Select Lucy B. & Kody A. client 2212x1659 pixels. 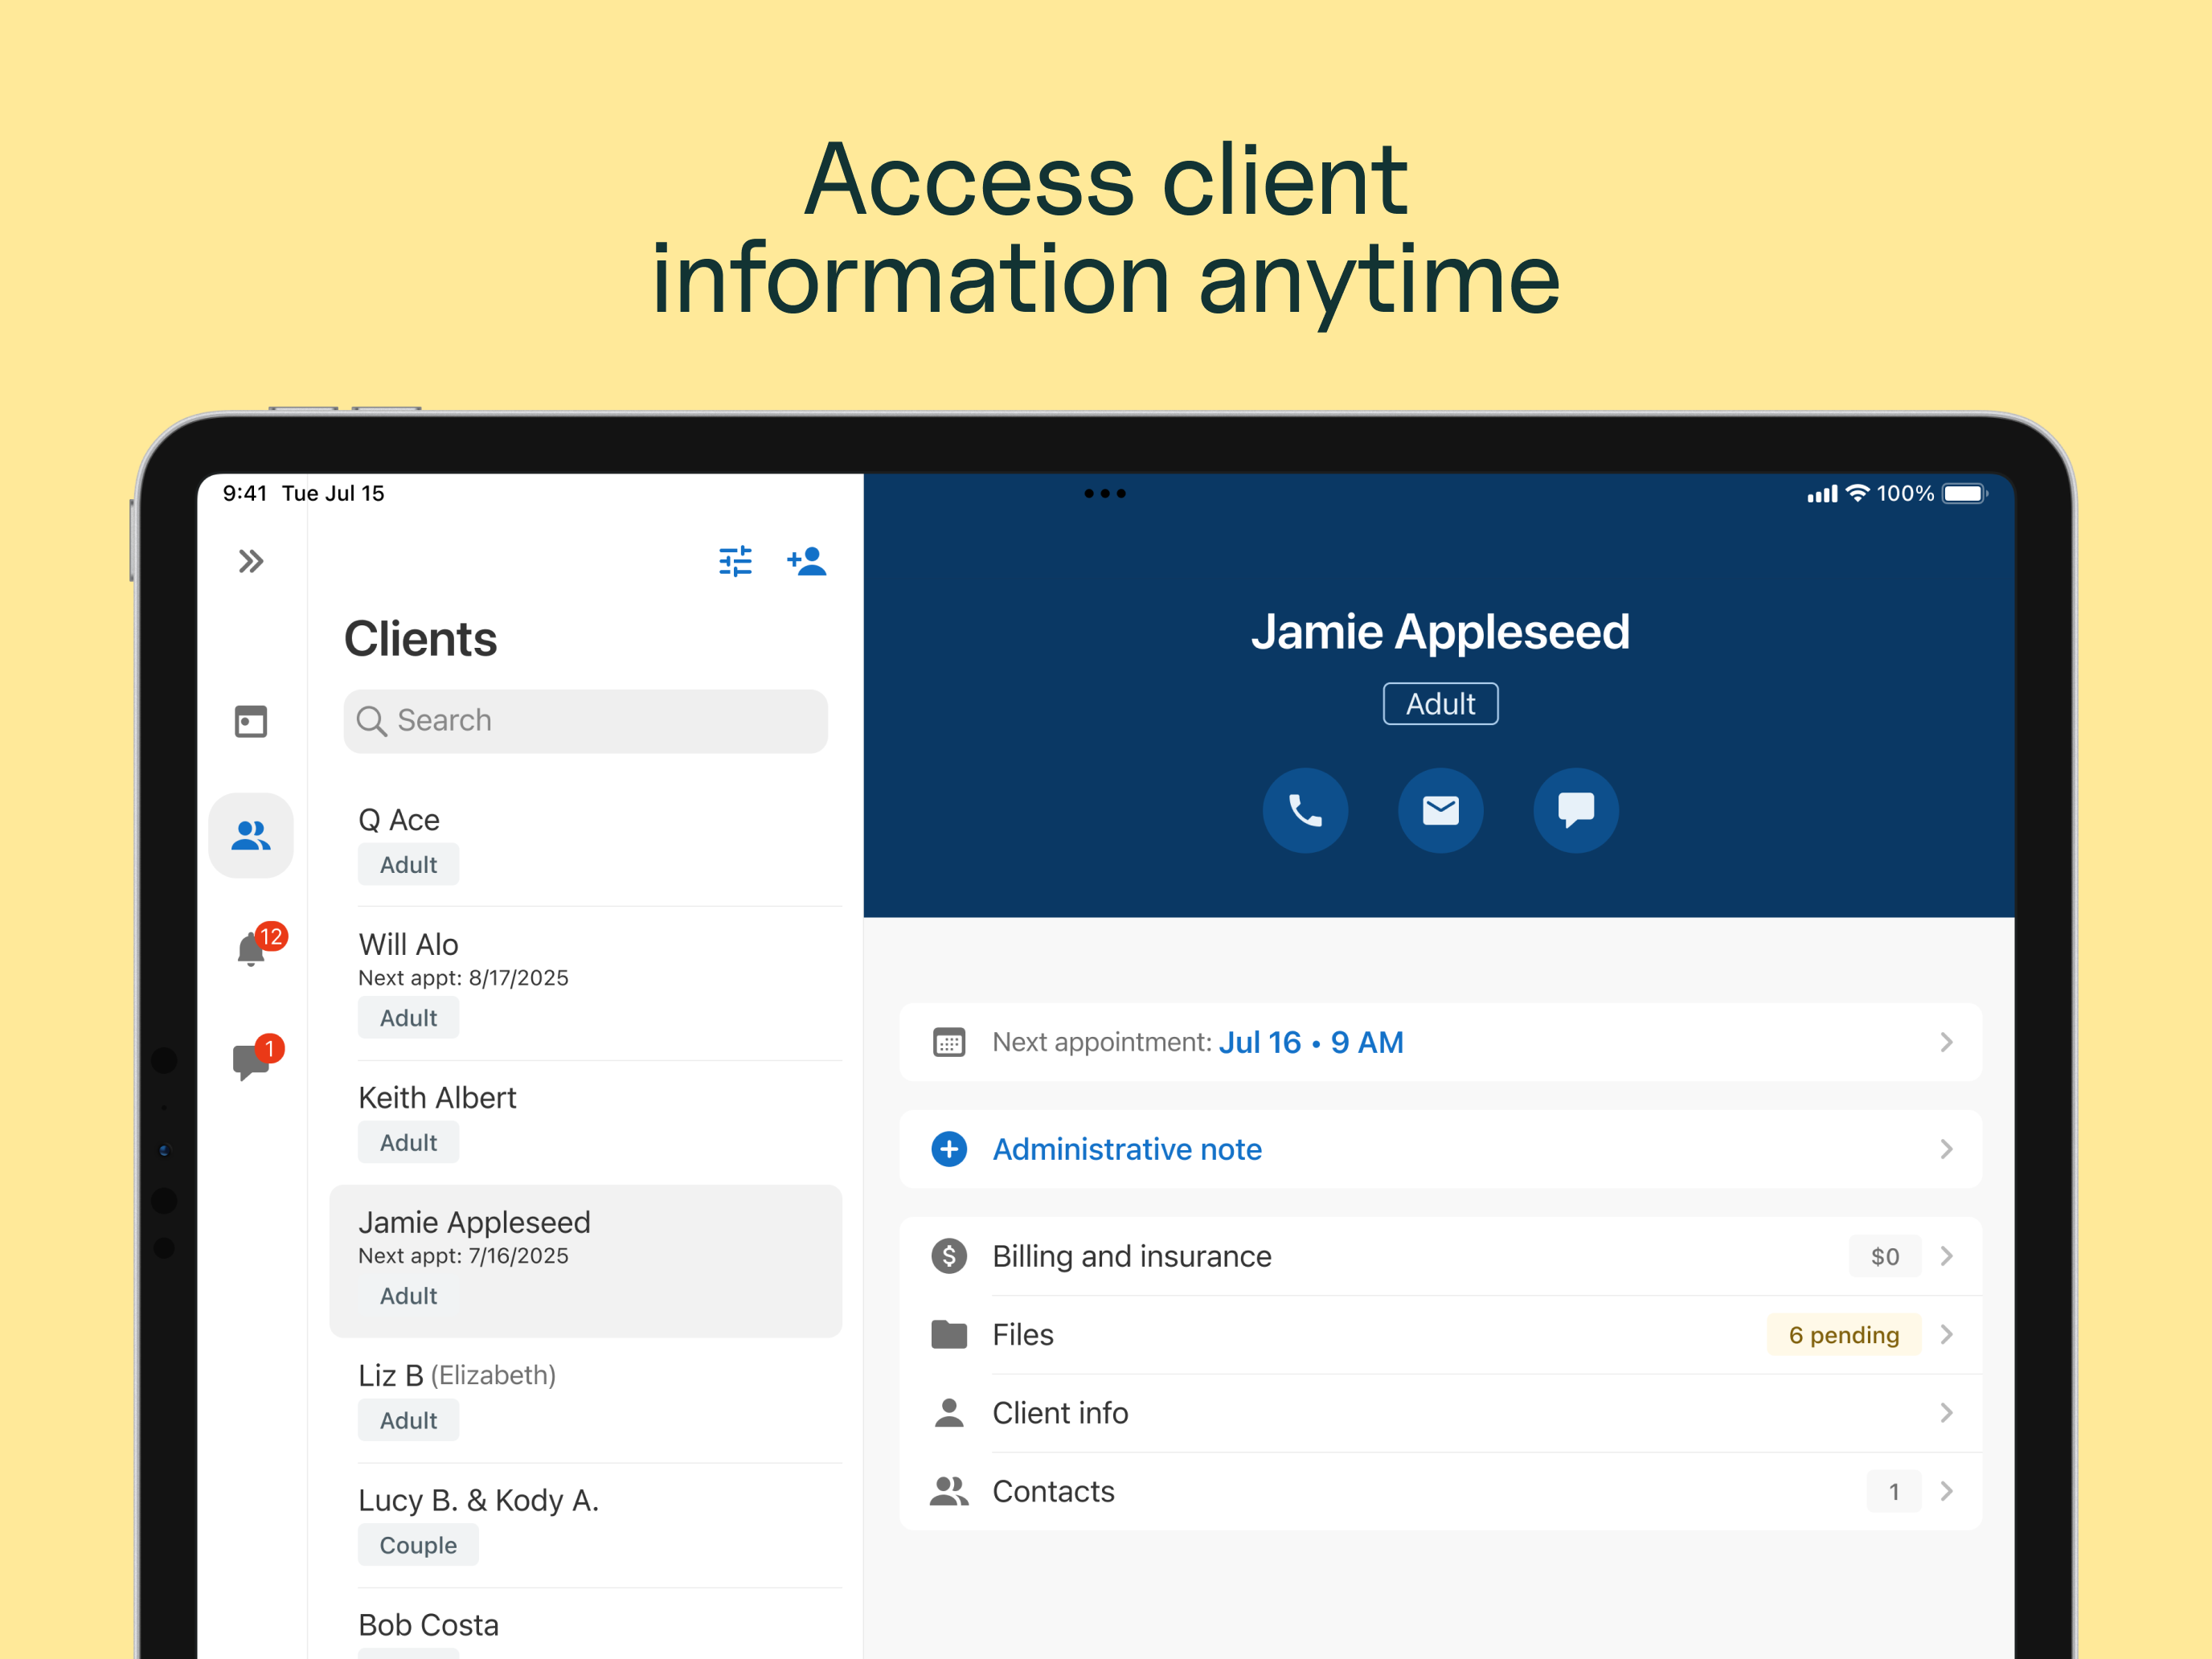(x=478, y=1500)
